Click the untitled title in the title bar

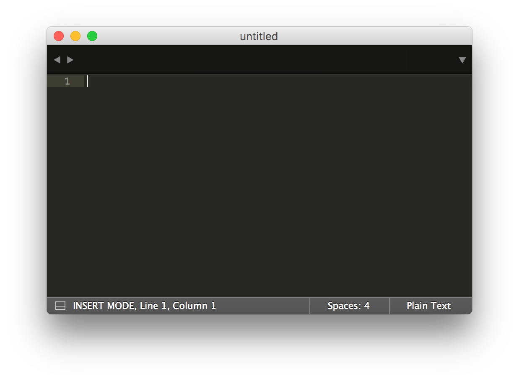point(258,36)
